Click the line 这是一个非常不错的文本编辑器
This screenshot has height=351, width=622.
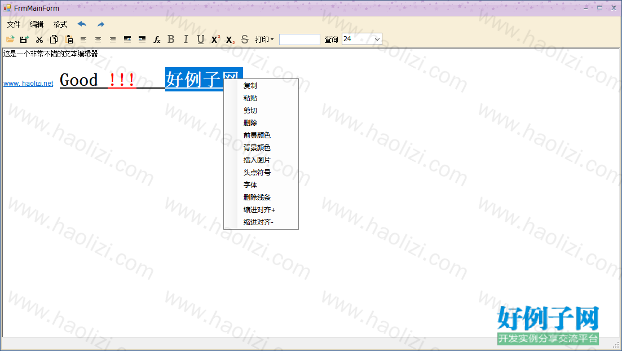click(x=50, y=54)
